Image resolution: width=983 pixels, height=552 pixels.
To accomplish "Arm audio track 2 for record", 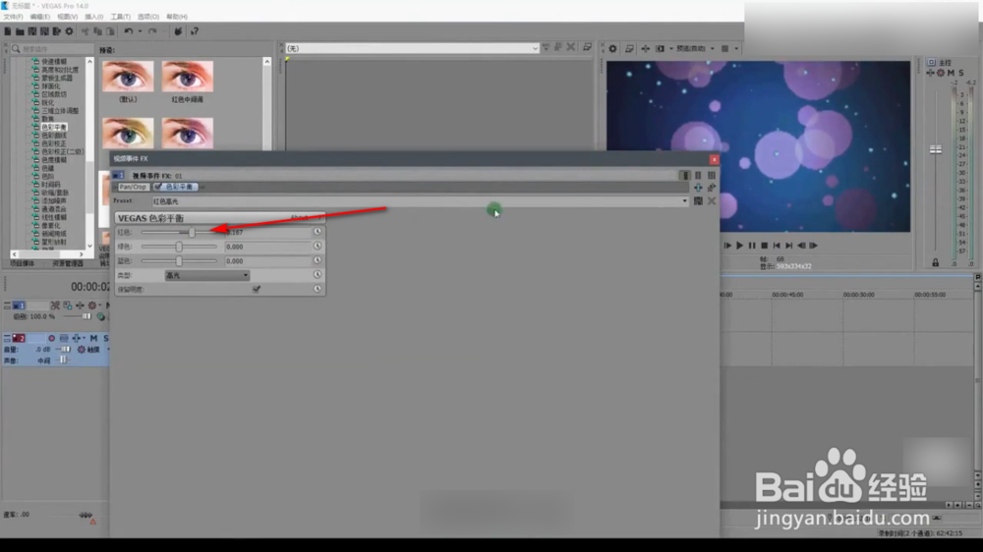I will 51,338.
